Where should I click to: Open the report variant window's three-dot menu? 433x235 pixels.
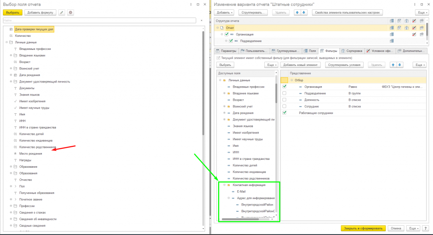point(414,4)
